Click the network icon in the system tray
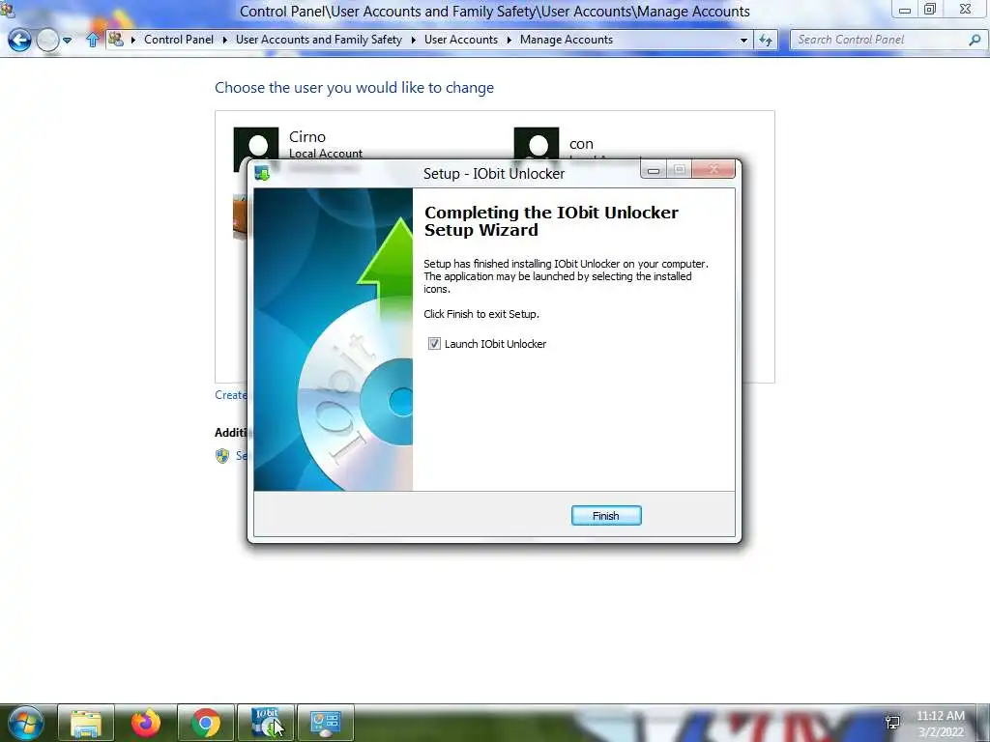Screen dimensions: 990x742 click(892, 723)
